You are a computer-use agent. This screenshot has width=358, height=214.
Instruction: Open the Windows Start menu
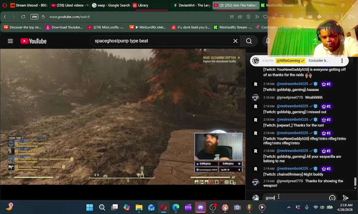(89, 207)
